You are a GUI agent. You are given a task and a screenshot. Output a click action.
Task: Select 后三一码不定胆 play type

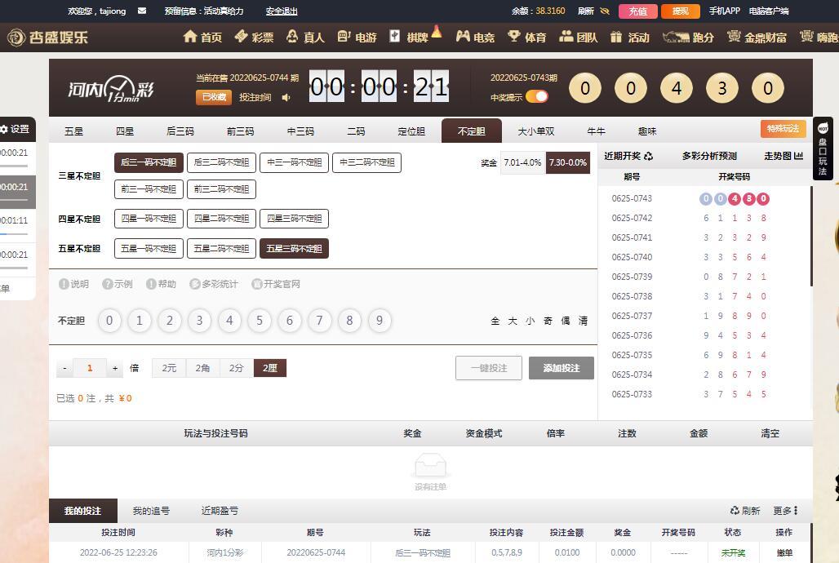149,162
